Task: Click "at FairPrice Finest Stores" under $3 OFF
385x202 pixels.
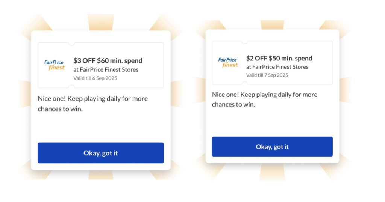Action: coord(106,69)
